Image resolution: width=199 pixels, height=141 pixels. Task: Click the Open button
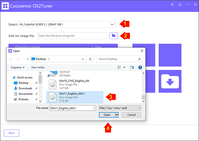(x=107, y=115)
